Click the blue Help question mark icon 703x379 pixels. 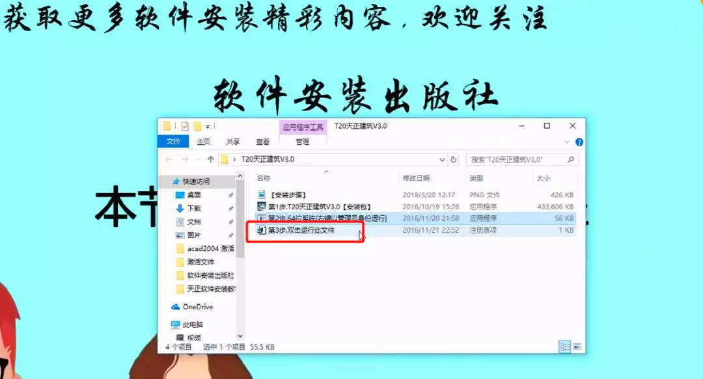[x=579, y=142]
